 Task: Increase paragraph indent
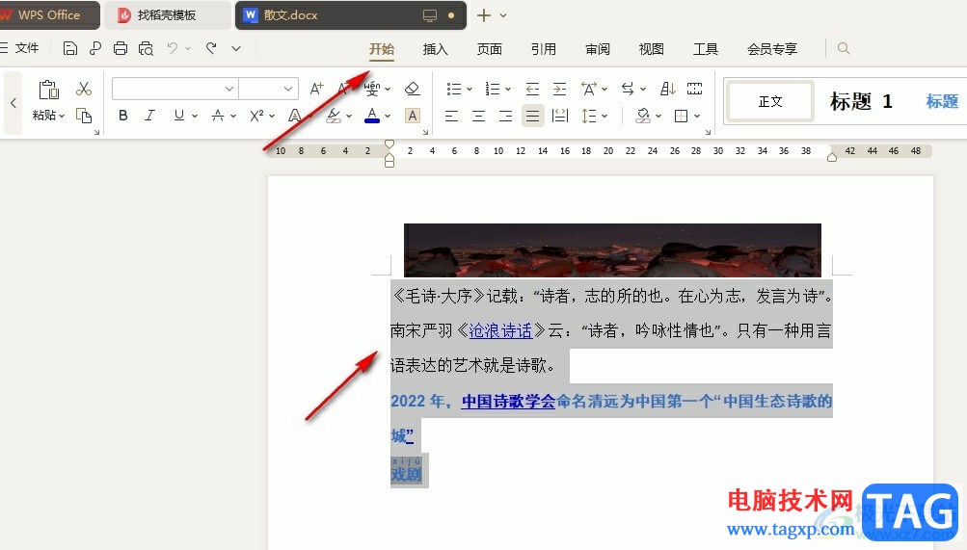(x=559, y=89)
